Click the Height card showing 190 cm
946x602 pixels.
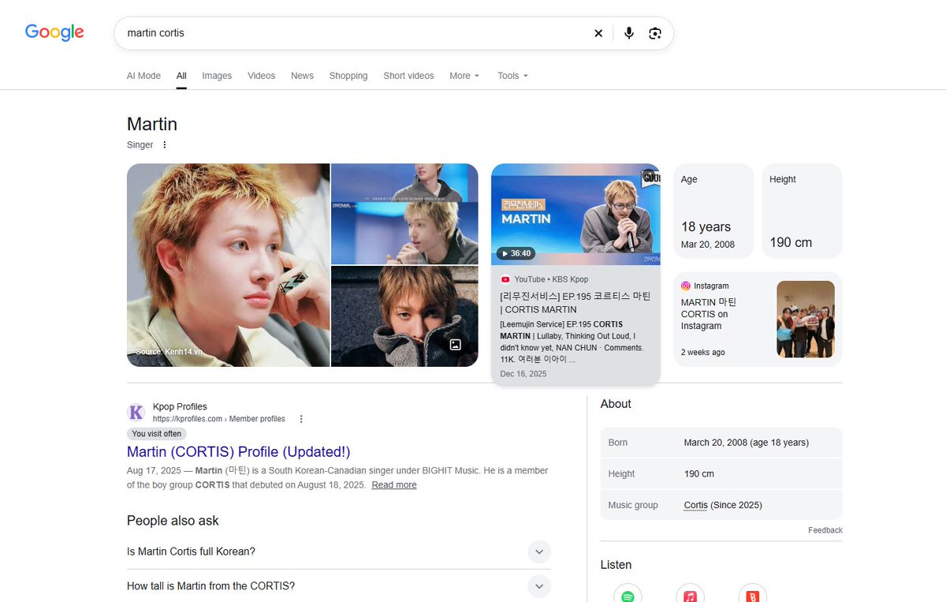tap(802, 211)
